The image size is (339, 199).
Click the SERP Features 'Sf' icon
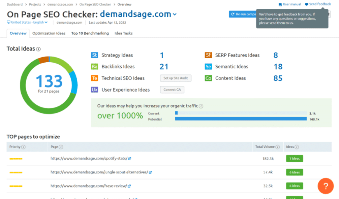click(208, 55)
